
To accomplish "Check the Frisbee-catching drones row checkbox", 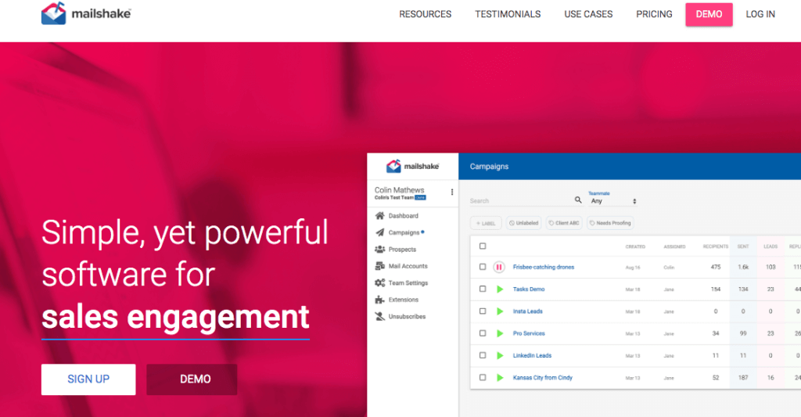I will (482, 267).
